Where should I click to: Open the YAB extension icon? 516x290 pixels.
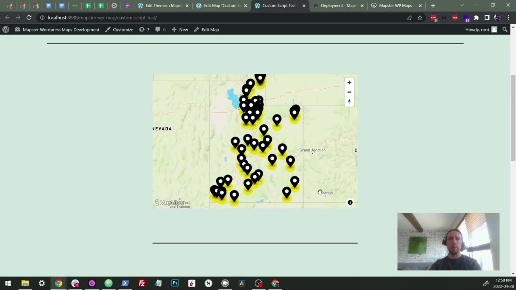[455, 18]
